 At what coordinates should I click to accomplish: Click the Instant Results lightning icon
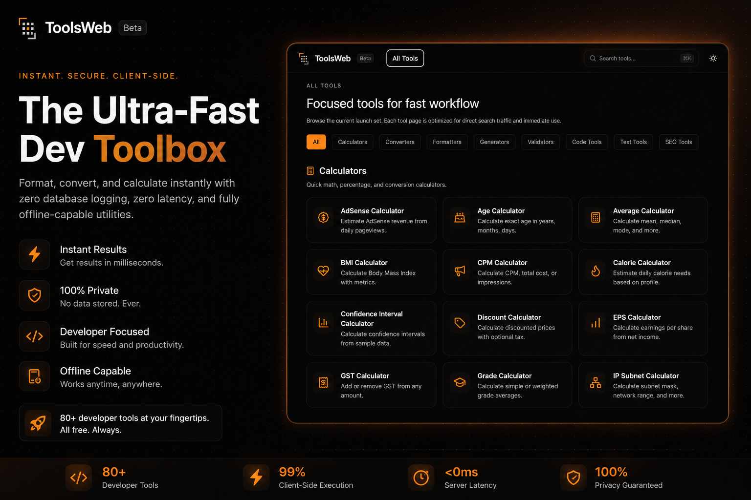point(35,254)
